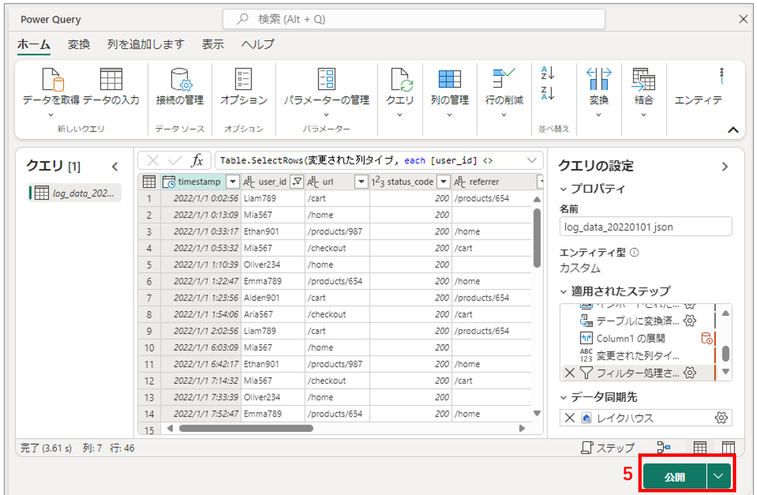Collapse the 適用されたステップ section

tap(563, 291)
